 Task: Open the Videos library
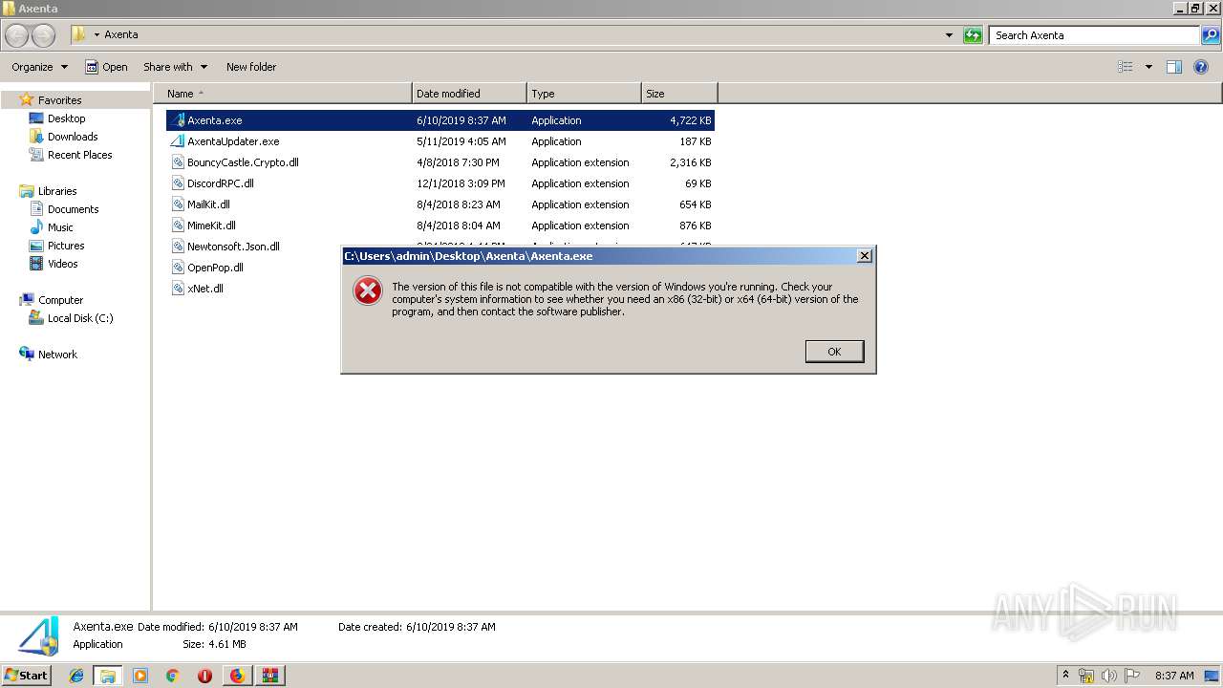pyautogui.click(x=62, y=264)
